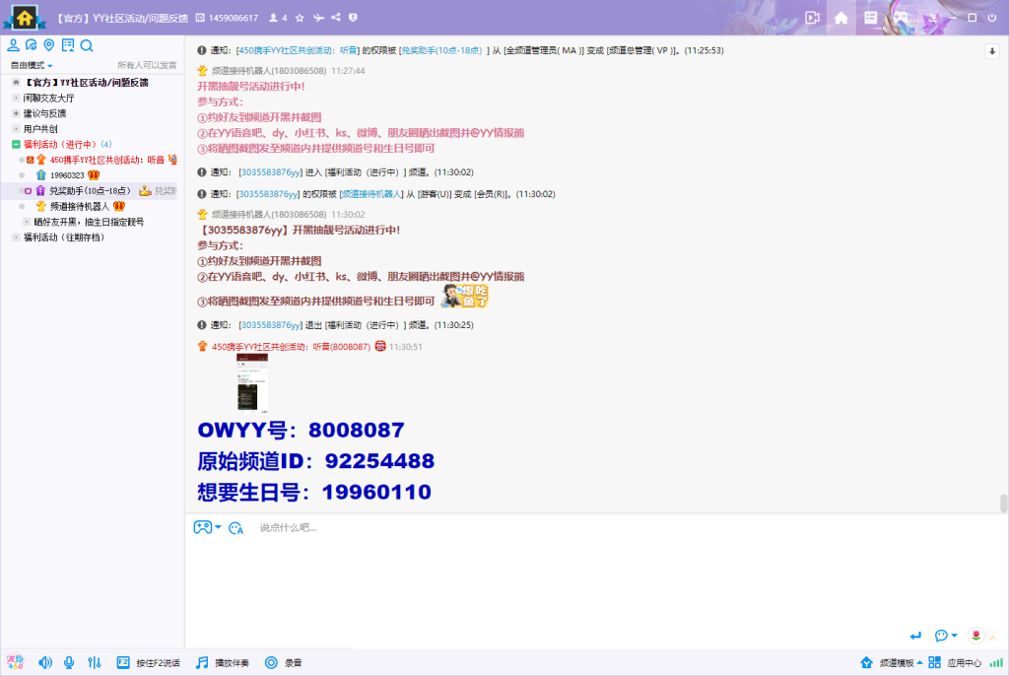This screenshot has height=676, width=1009.
Task: Open the posted screenshot thumbnail image
Action: coord(252,381)
